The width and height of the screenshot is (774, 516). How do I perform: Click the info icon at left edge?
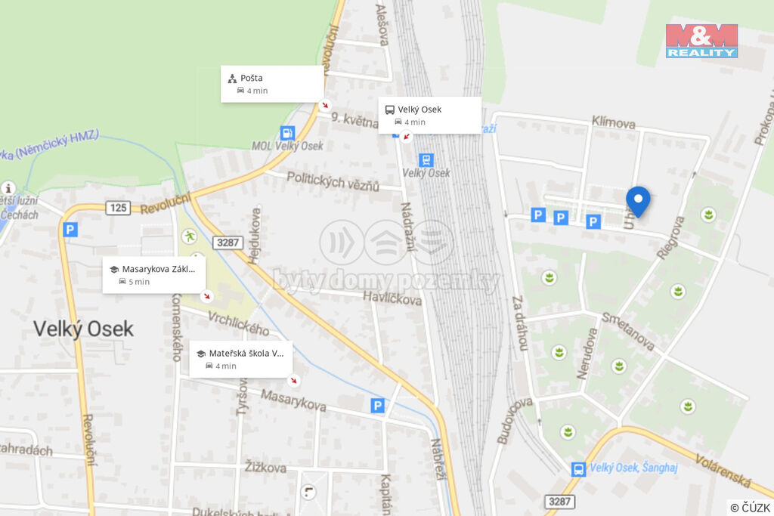8,188
